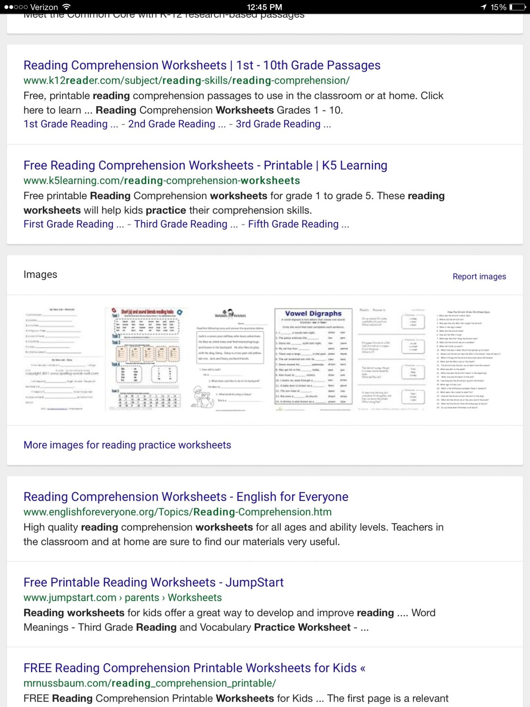530x707 pixels.
Task: Open the 1st Grade Reading sitelink
Action: point(71,124)
